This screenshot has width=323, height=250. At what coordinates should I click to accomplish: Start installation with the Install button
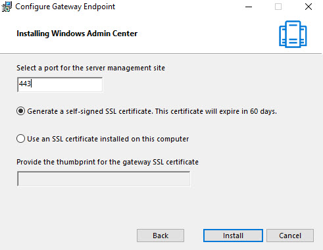tap(233, 236)
